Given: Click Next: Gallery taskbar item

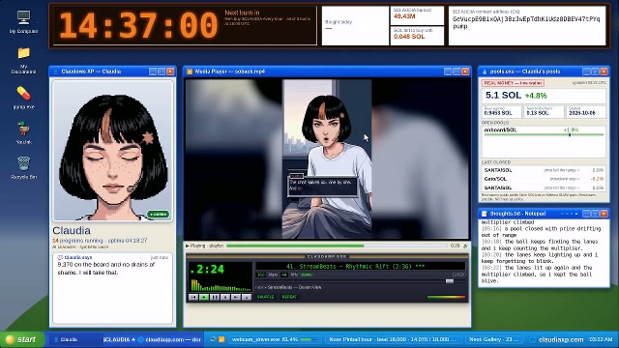Looking at the screenshot, I should (x=493, y=339).
